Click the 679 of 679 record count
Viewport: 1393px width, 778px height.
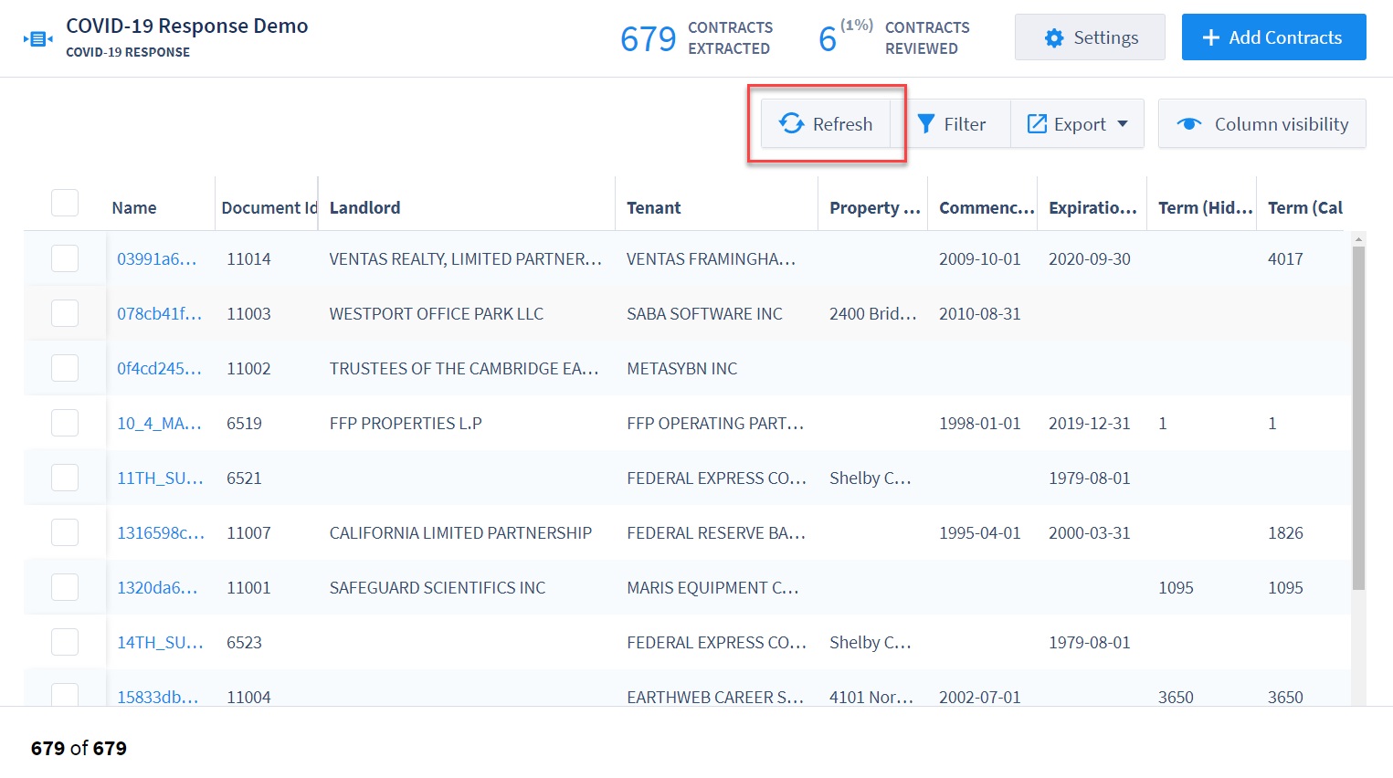79,748
